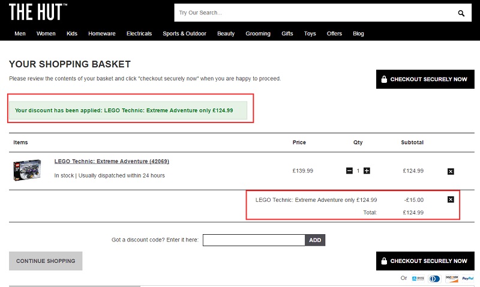
Task: Remove LEGO Technic item from basket
Action: [451, 171]
